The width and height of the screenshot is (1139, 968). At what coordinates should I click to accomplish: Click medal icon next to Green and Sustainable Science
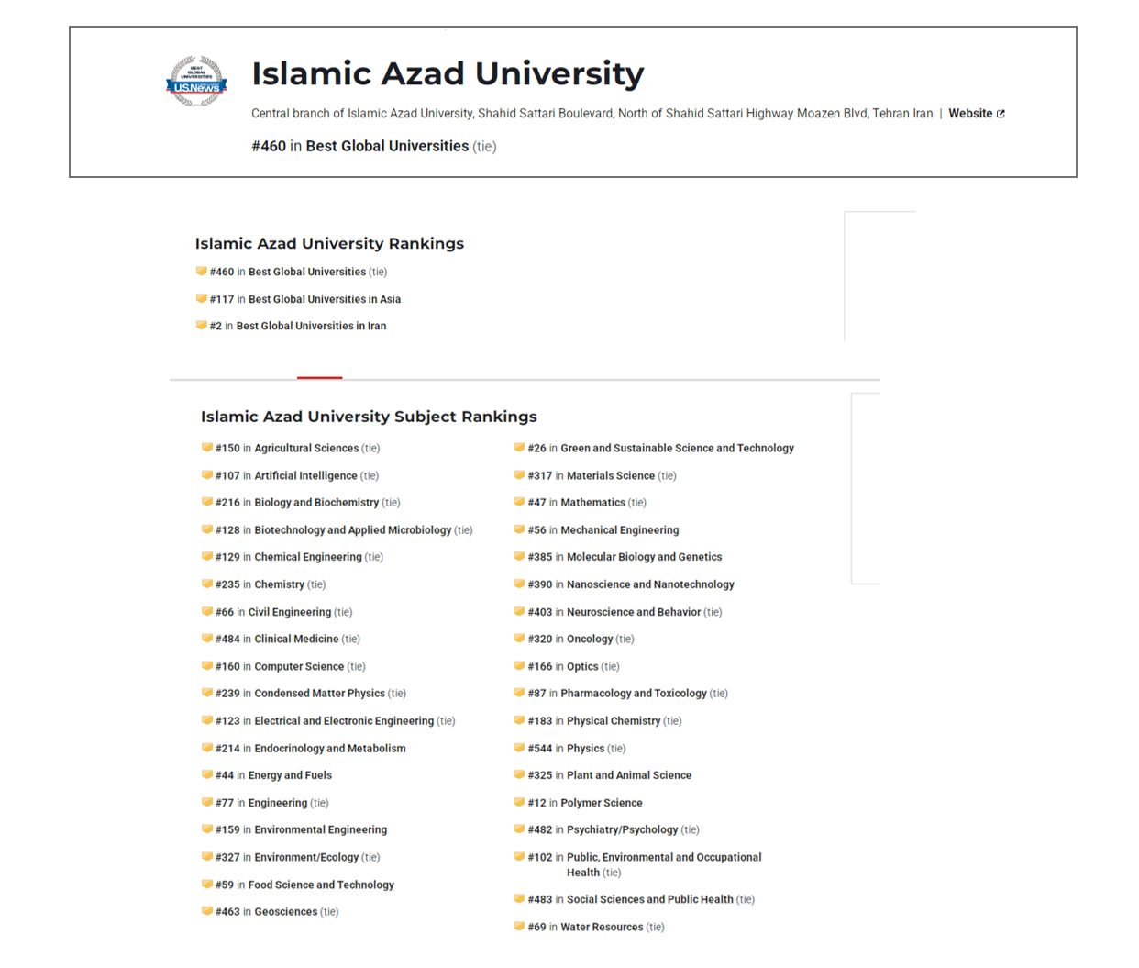tap(519, 448)
